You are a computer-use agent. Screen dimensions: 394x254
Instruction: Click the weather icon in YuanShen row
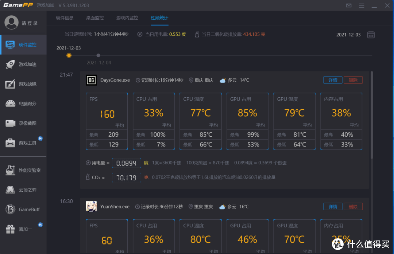(222, 207)
